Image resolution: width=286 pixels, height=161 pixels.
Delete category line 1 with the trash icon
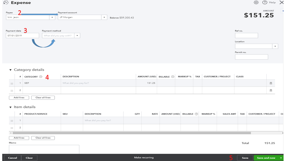[271, 83]
